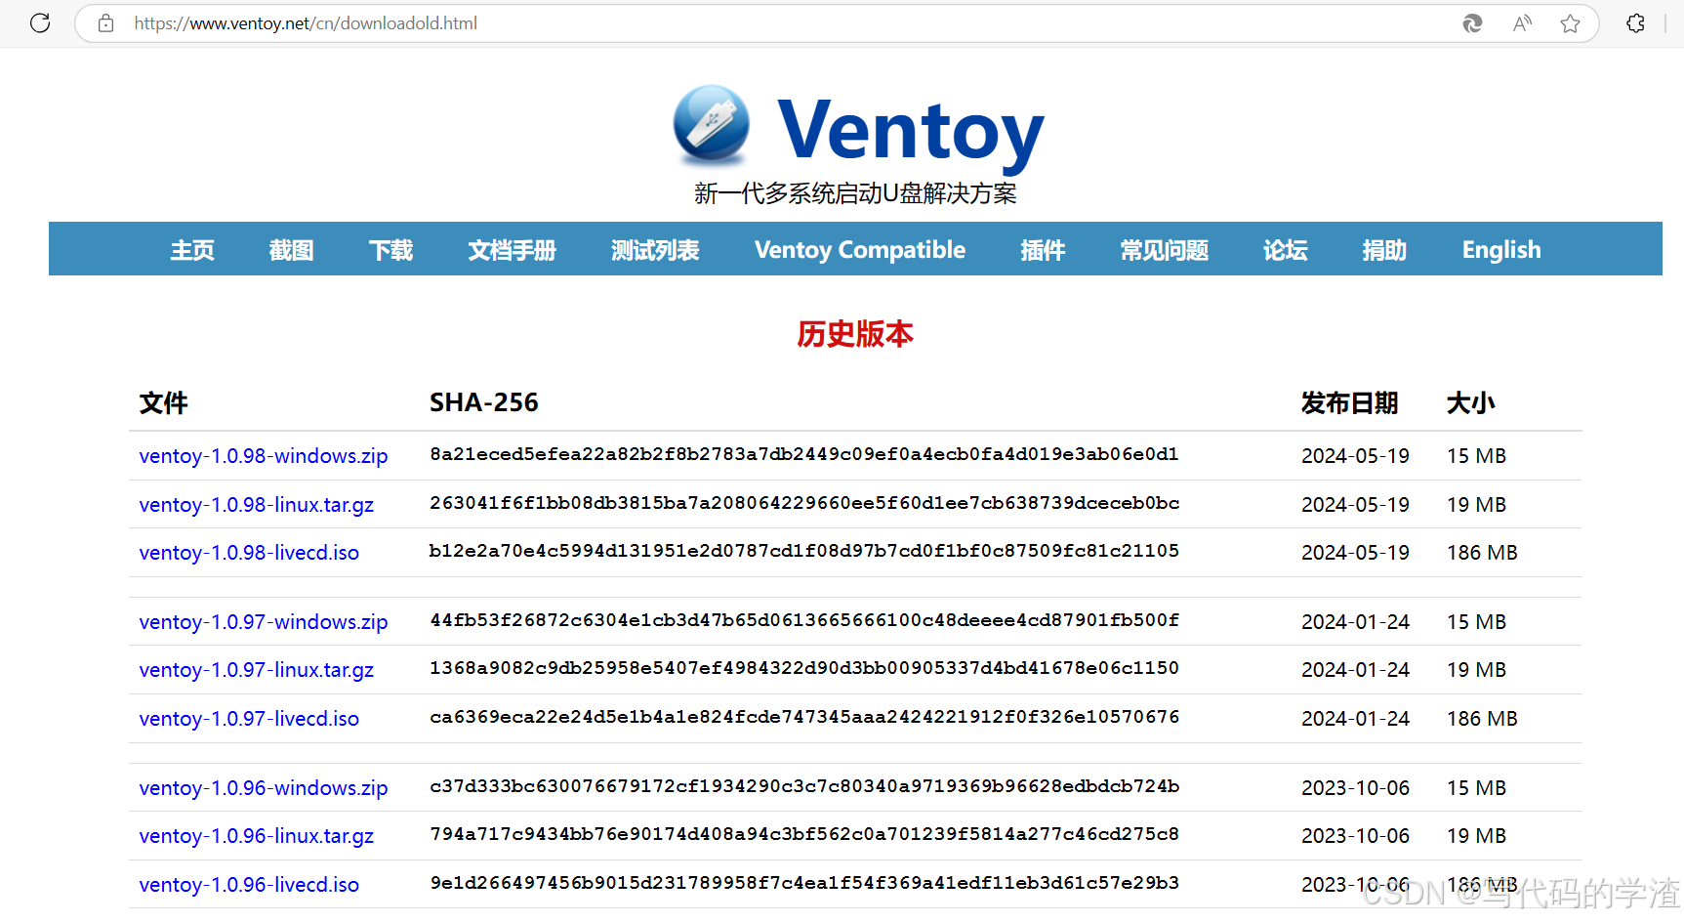The height and width of the screenshot is (922, 1684).
Task: Open the 截图 menu item
Action: (291, 250)
